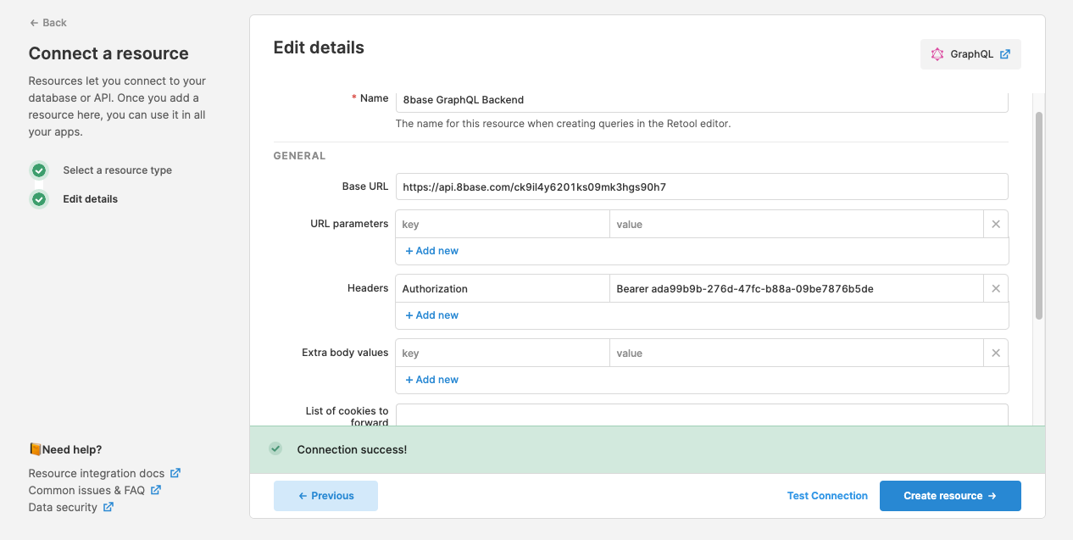1073x540 pixels.
Task: Open Resource integration docs external link icon
Action: (x=175, y=473)
